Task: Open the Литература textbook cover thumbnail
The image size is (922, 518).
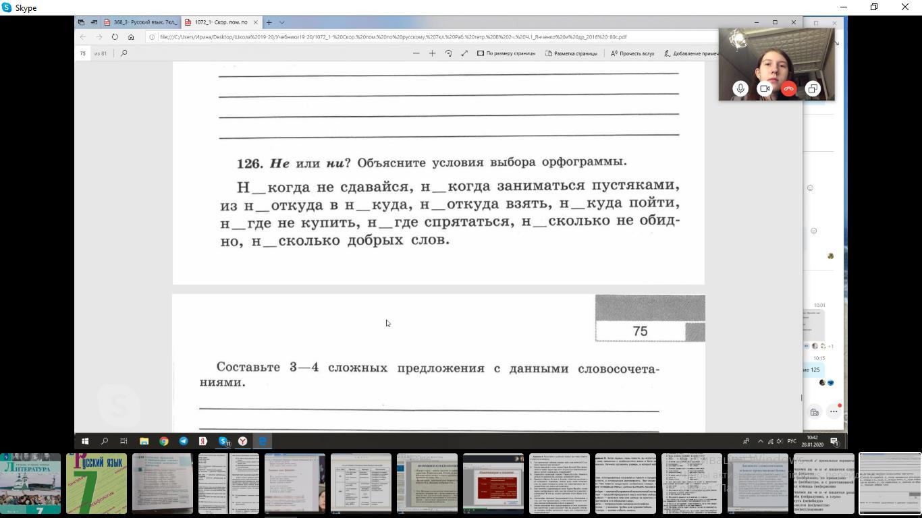Action: pos(30,484)
